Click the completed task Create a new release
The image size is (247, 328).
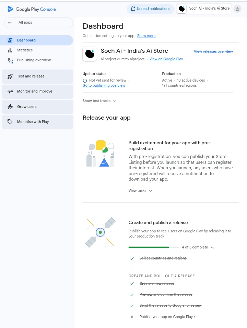coord(157,284)
